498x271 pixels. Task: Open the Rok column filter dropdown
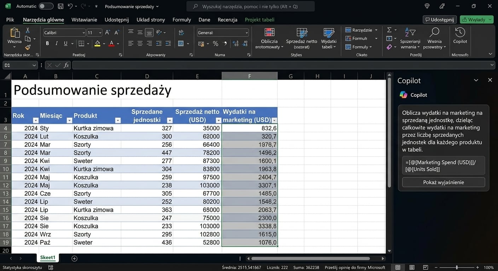click(x=35, y=120)
